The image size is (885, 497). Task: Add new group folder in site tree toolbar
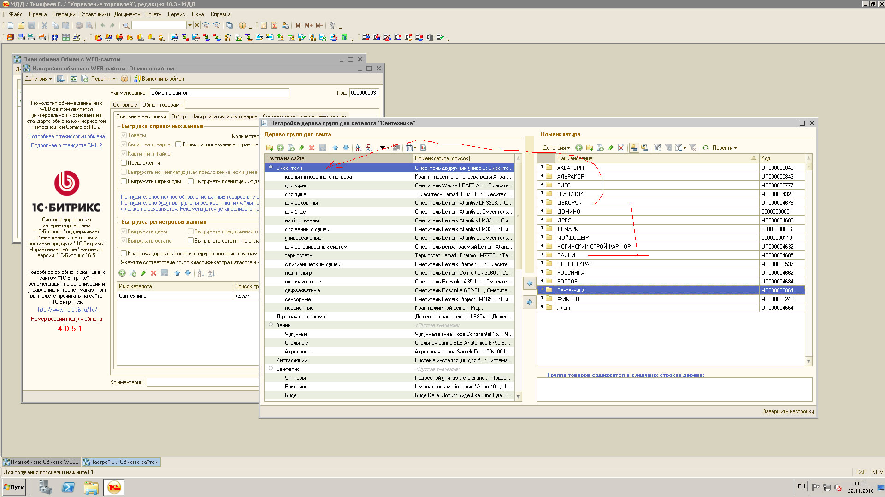270,148
